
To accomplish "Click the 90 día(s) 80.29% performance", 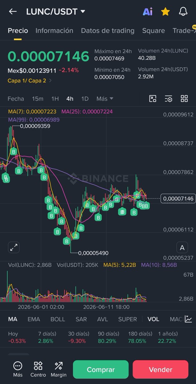I will [109, 337].
